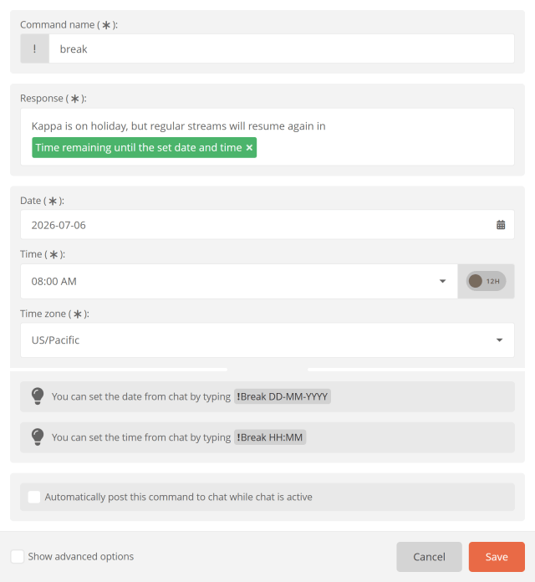Image resolution: width=535 pixels, height=582 pixels.
Task: Click the Save button
Action: click(x=497, y=556)
